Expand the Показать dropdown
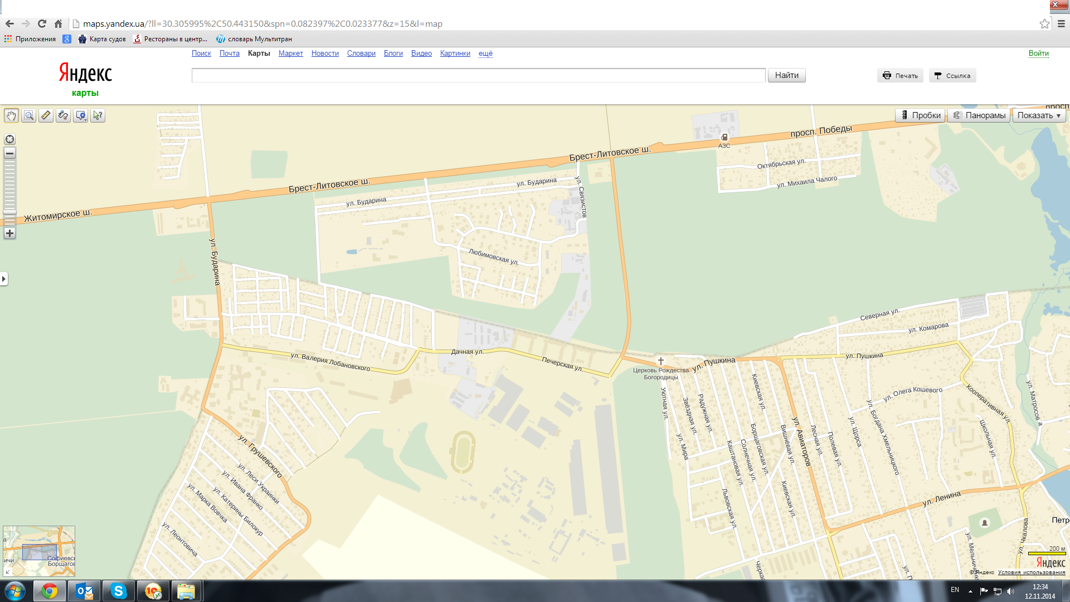 tap(1039, 115)
